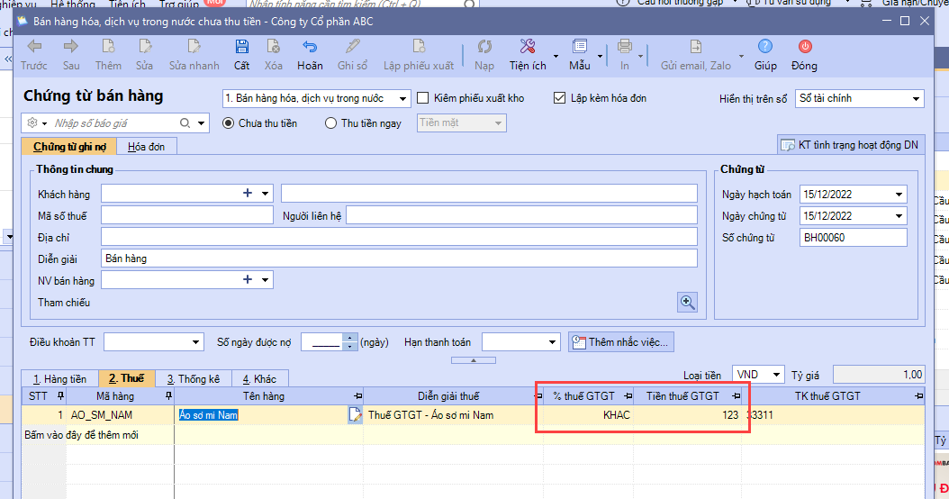The width and height of the screenshot is (949, 499).
Task: Switch to Chứng từ ghi nợ tab
Action: [69, 147]
